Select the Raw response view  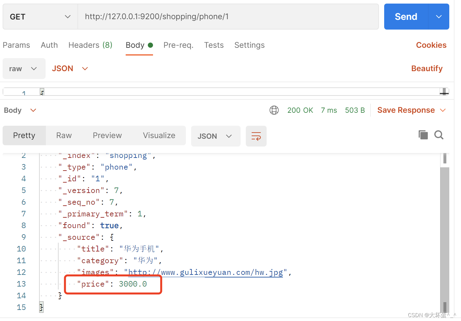coord(64,135)
